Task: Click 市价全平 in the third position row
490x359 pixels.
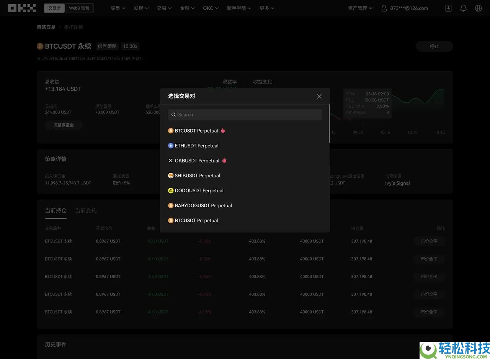Action: coord(429,277)
